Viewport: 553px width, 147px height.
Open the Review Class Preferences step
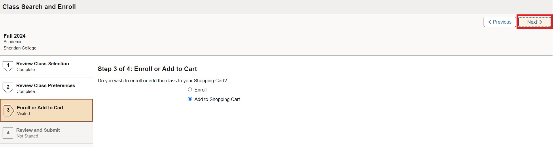(x=46, y=85)
